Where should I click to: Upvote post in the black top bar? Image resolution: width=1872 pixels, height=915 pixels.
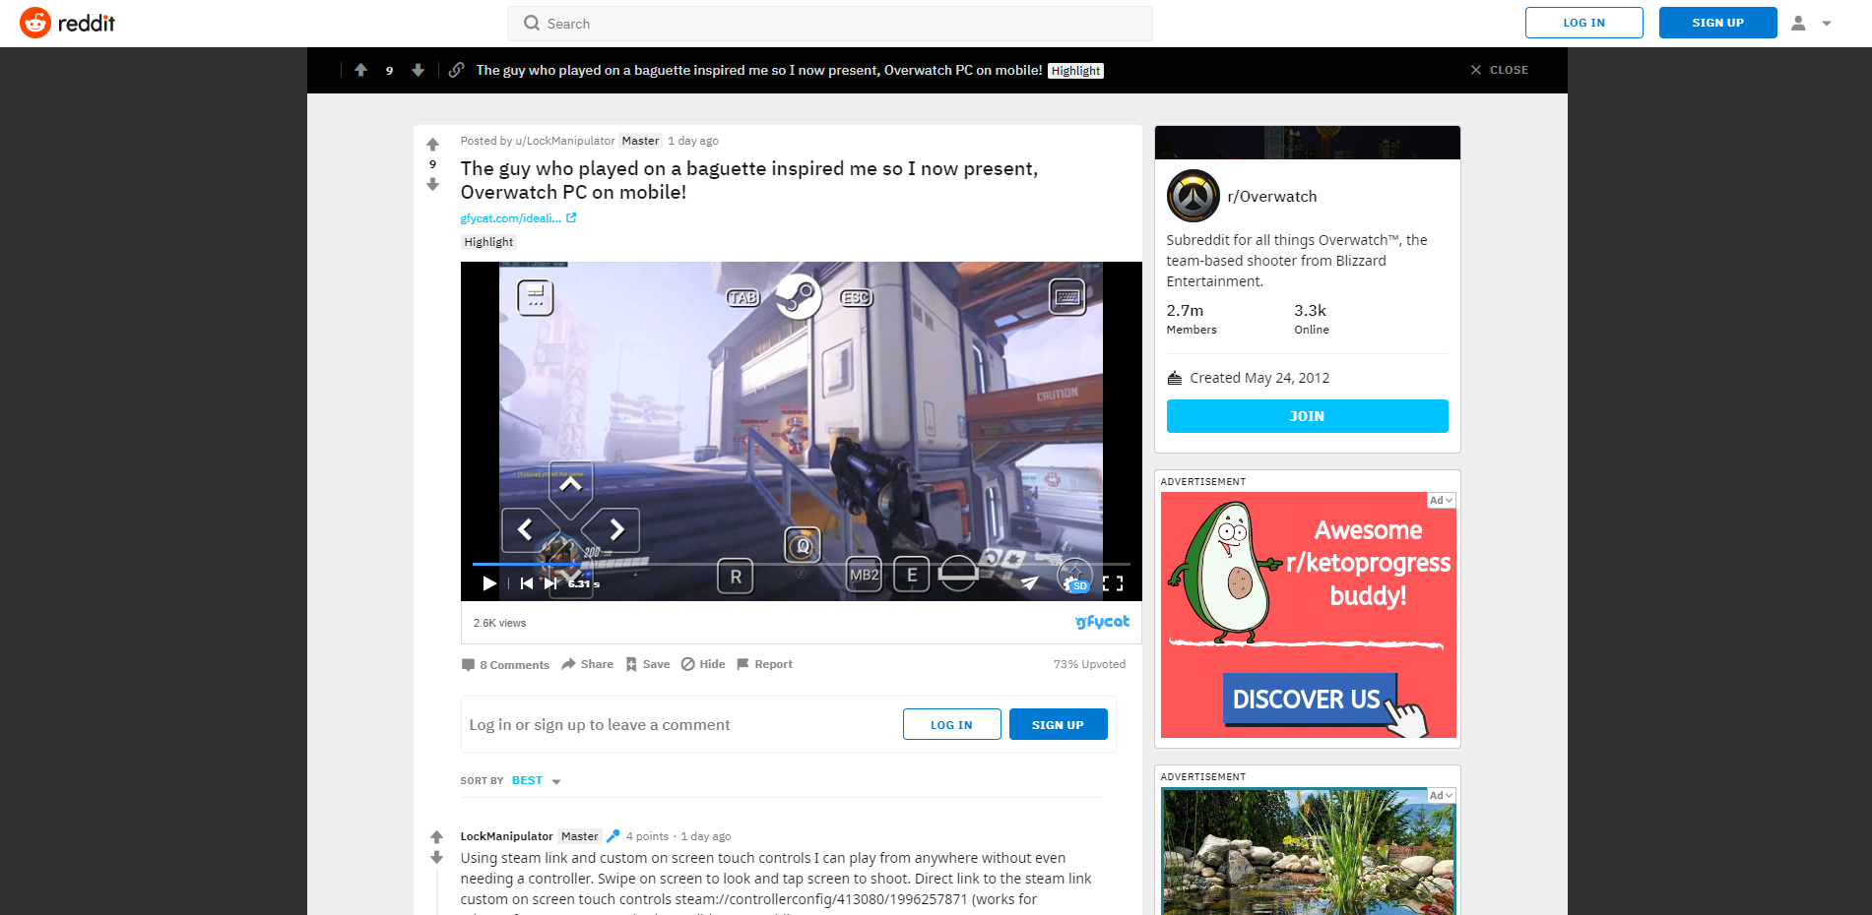tap(361, 70)
